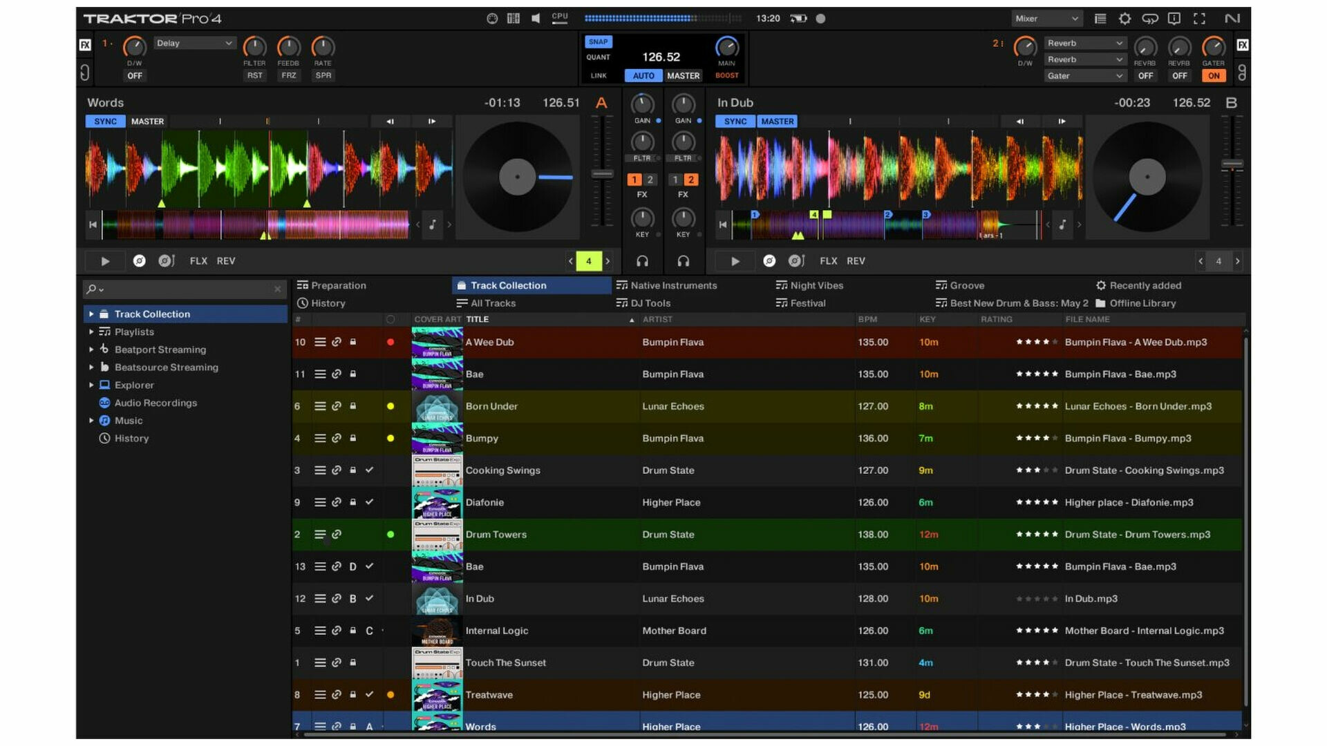1327x746 pixels.
Task: Enable FLX flux mode on deck A
Action: [198, 261]
